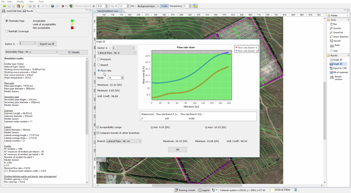The height and width of the screenshot is (193, 351).
Task: Click the Node number input field
Action: (115, 78)
